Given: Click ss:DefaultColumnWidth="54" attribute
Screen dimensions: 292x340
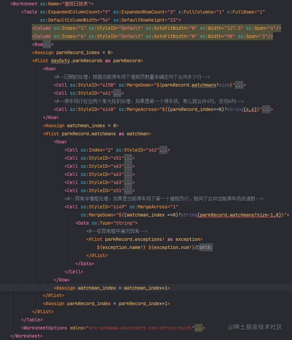Looking at the screenshot, I should click(x=75, y=20).
